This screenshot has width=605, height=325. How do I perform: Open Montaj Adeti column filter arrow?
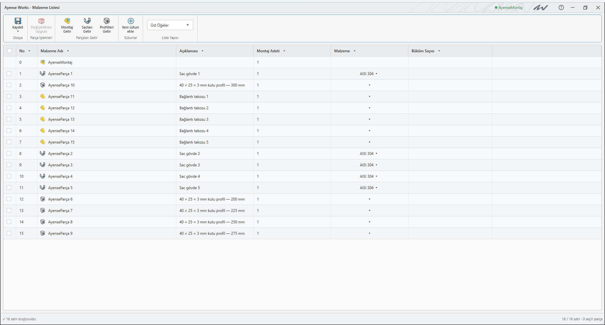pyautogui.click(x=284, y=51)
